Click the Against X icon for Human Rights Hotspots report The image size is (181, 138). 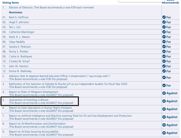[164, 109]
